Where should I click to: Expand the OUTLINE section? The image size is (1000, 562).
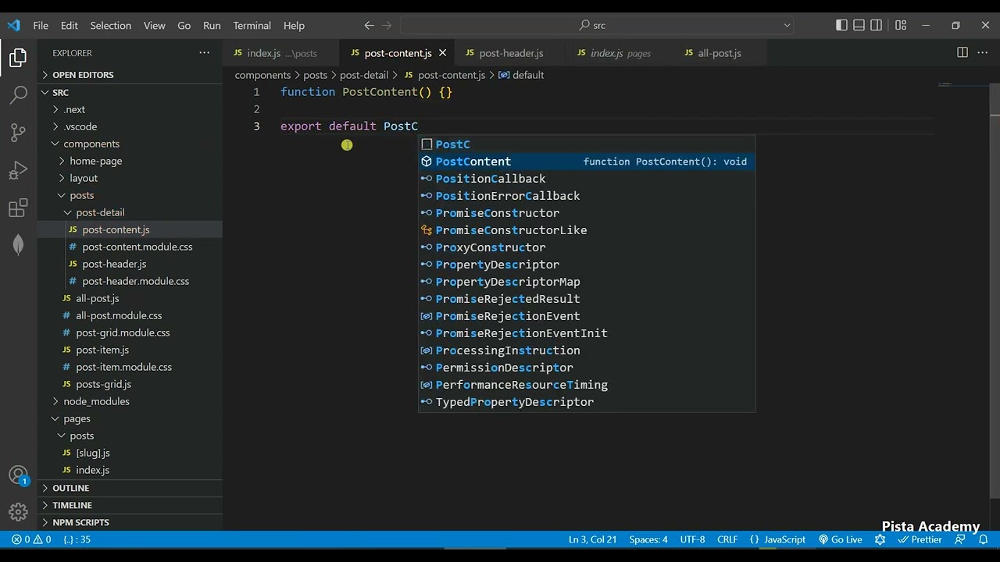point(130,488)
